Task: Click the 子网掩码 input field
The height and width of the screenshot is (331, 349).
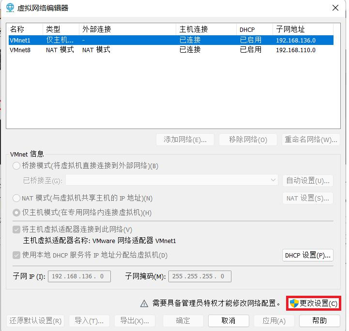Action: click(x=200, y=276)
